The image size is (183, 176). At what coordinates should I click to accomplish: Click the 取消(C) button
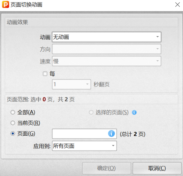(157, 168)
